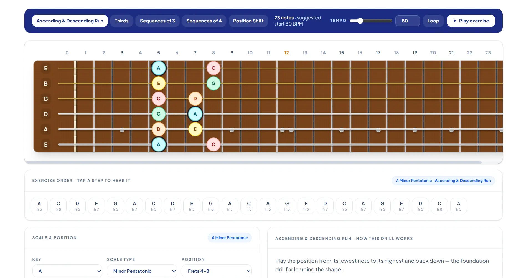Image resolution: width=526 pixels, height=278 pixels.
Task: Click the fretboard horizontal scrollbar
Action: click(253, 162)
